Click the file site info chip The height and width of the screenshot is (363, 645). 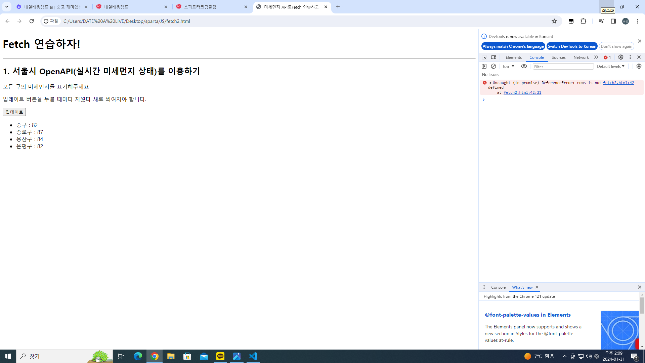pos(51,21)
